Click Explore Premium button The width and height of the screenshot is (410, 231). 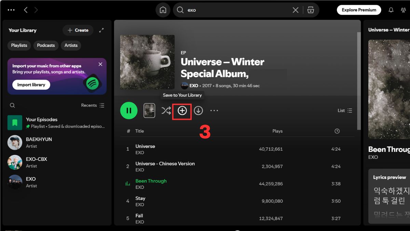point(359,10)
